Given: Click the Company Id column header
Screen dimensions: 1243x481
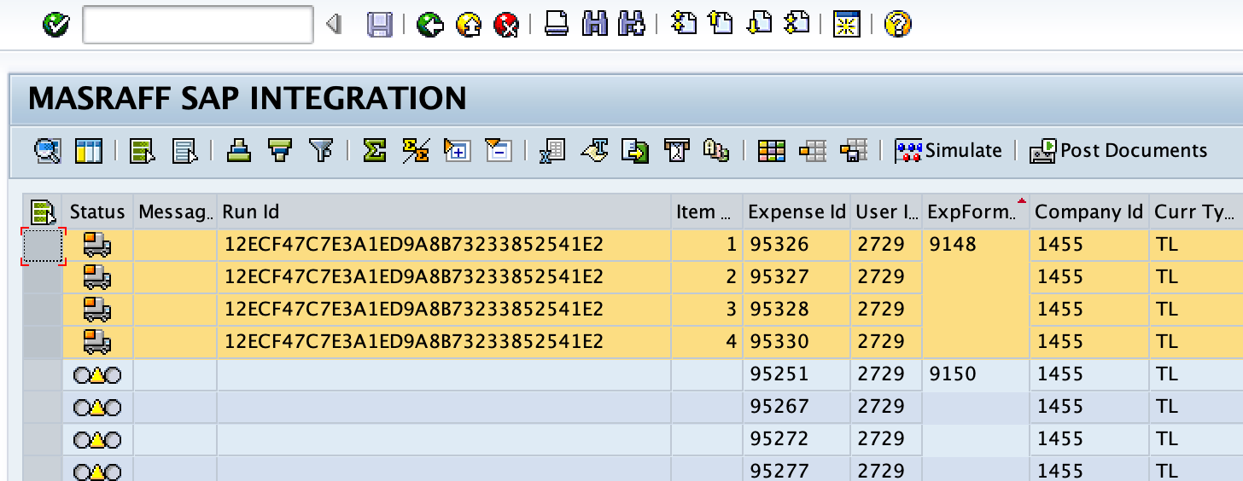Looking at the screenshot, I should tap(1088, 212).
